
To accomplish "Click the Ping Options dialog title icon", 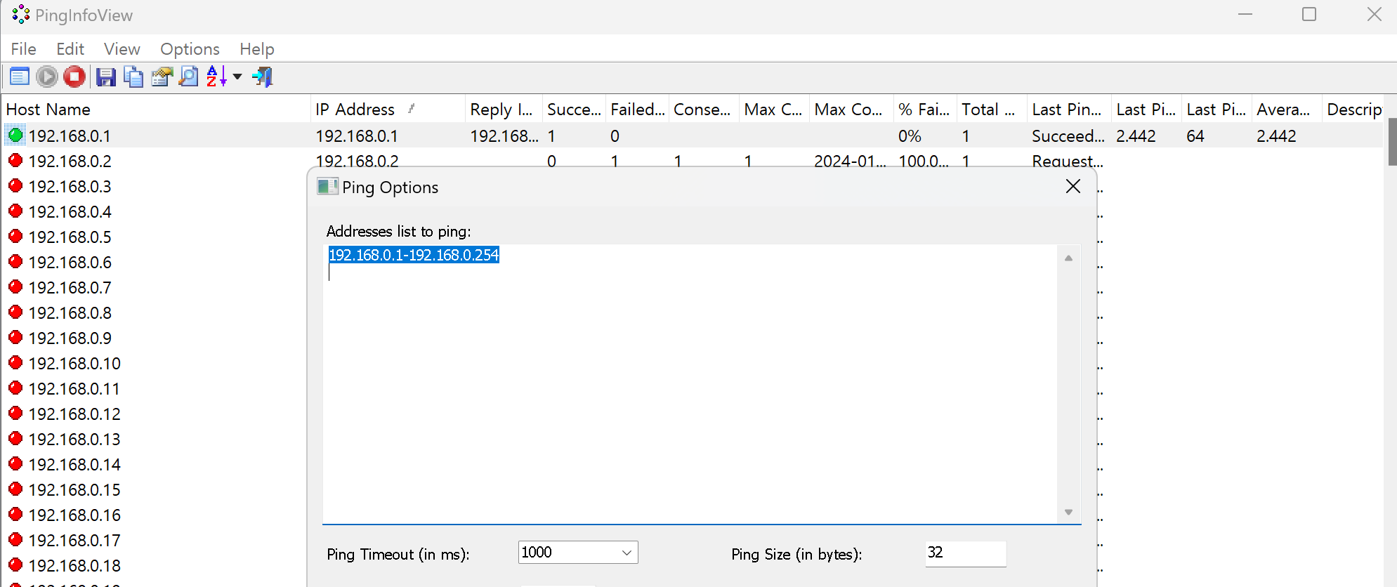I will pos(327,187).
